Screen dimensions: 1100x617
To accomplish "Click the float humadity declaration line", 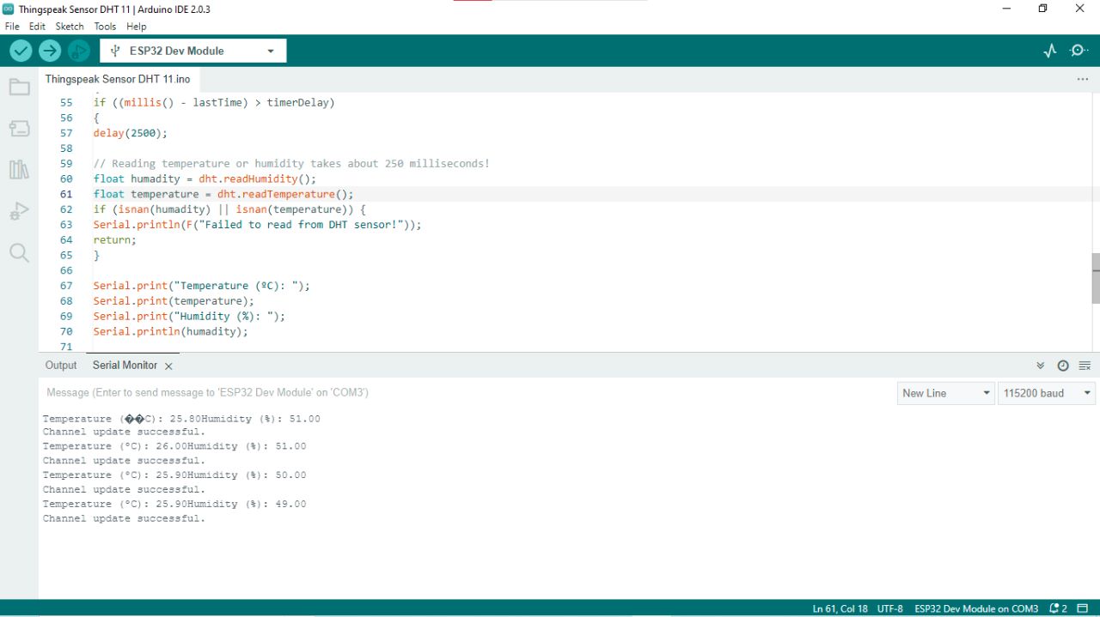I will [x=205, y=178].
